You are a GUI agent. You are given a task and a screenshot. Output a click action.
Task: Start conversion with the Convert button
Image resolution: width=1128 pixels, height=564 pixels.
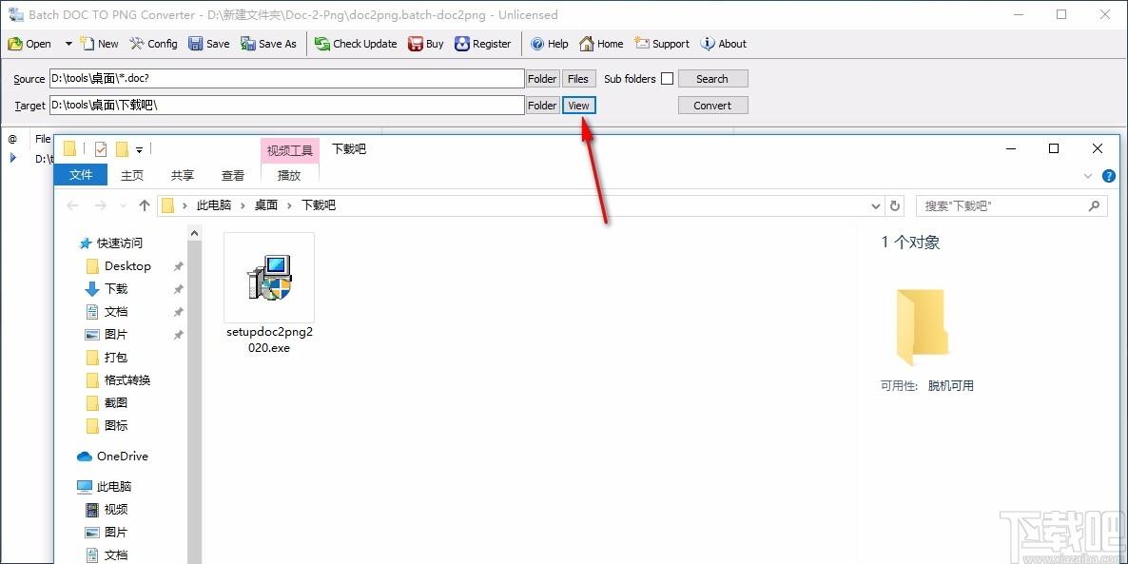pos(713,105)
